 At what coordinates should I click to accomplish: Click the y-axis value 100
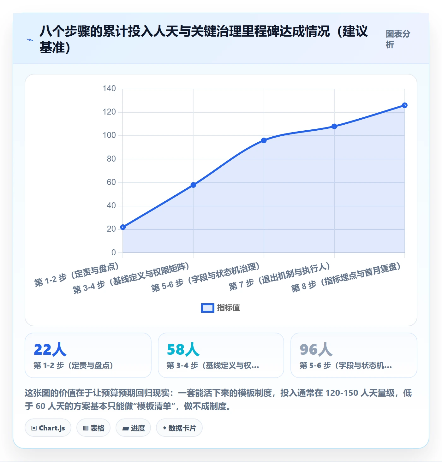109,135
